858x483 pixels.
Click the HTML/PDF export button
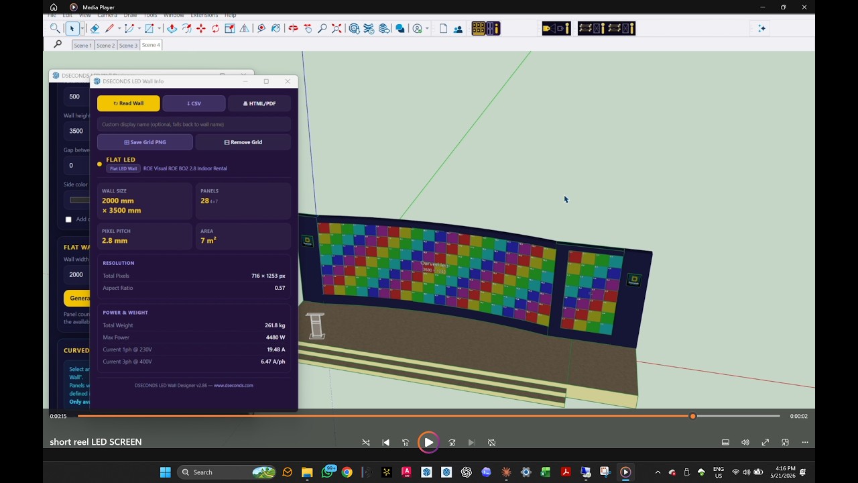259,103
